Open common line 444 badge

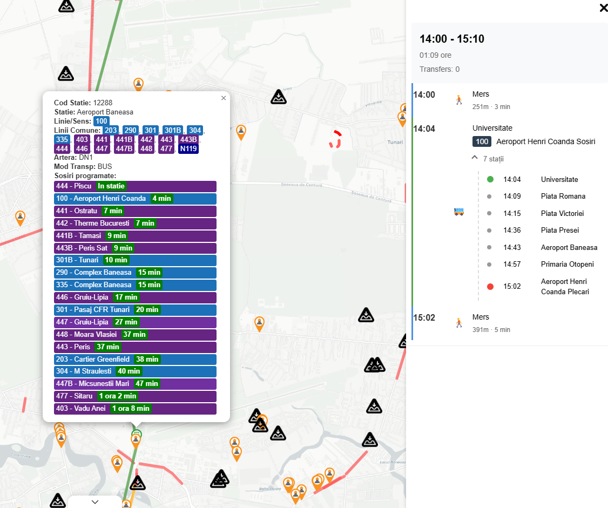coord(62,149)
